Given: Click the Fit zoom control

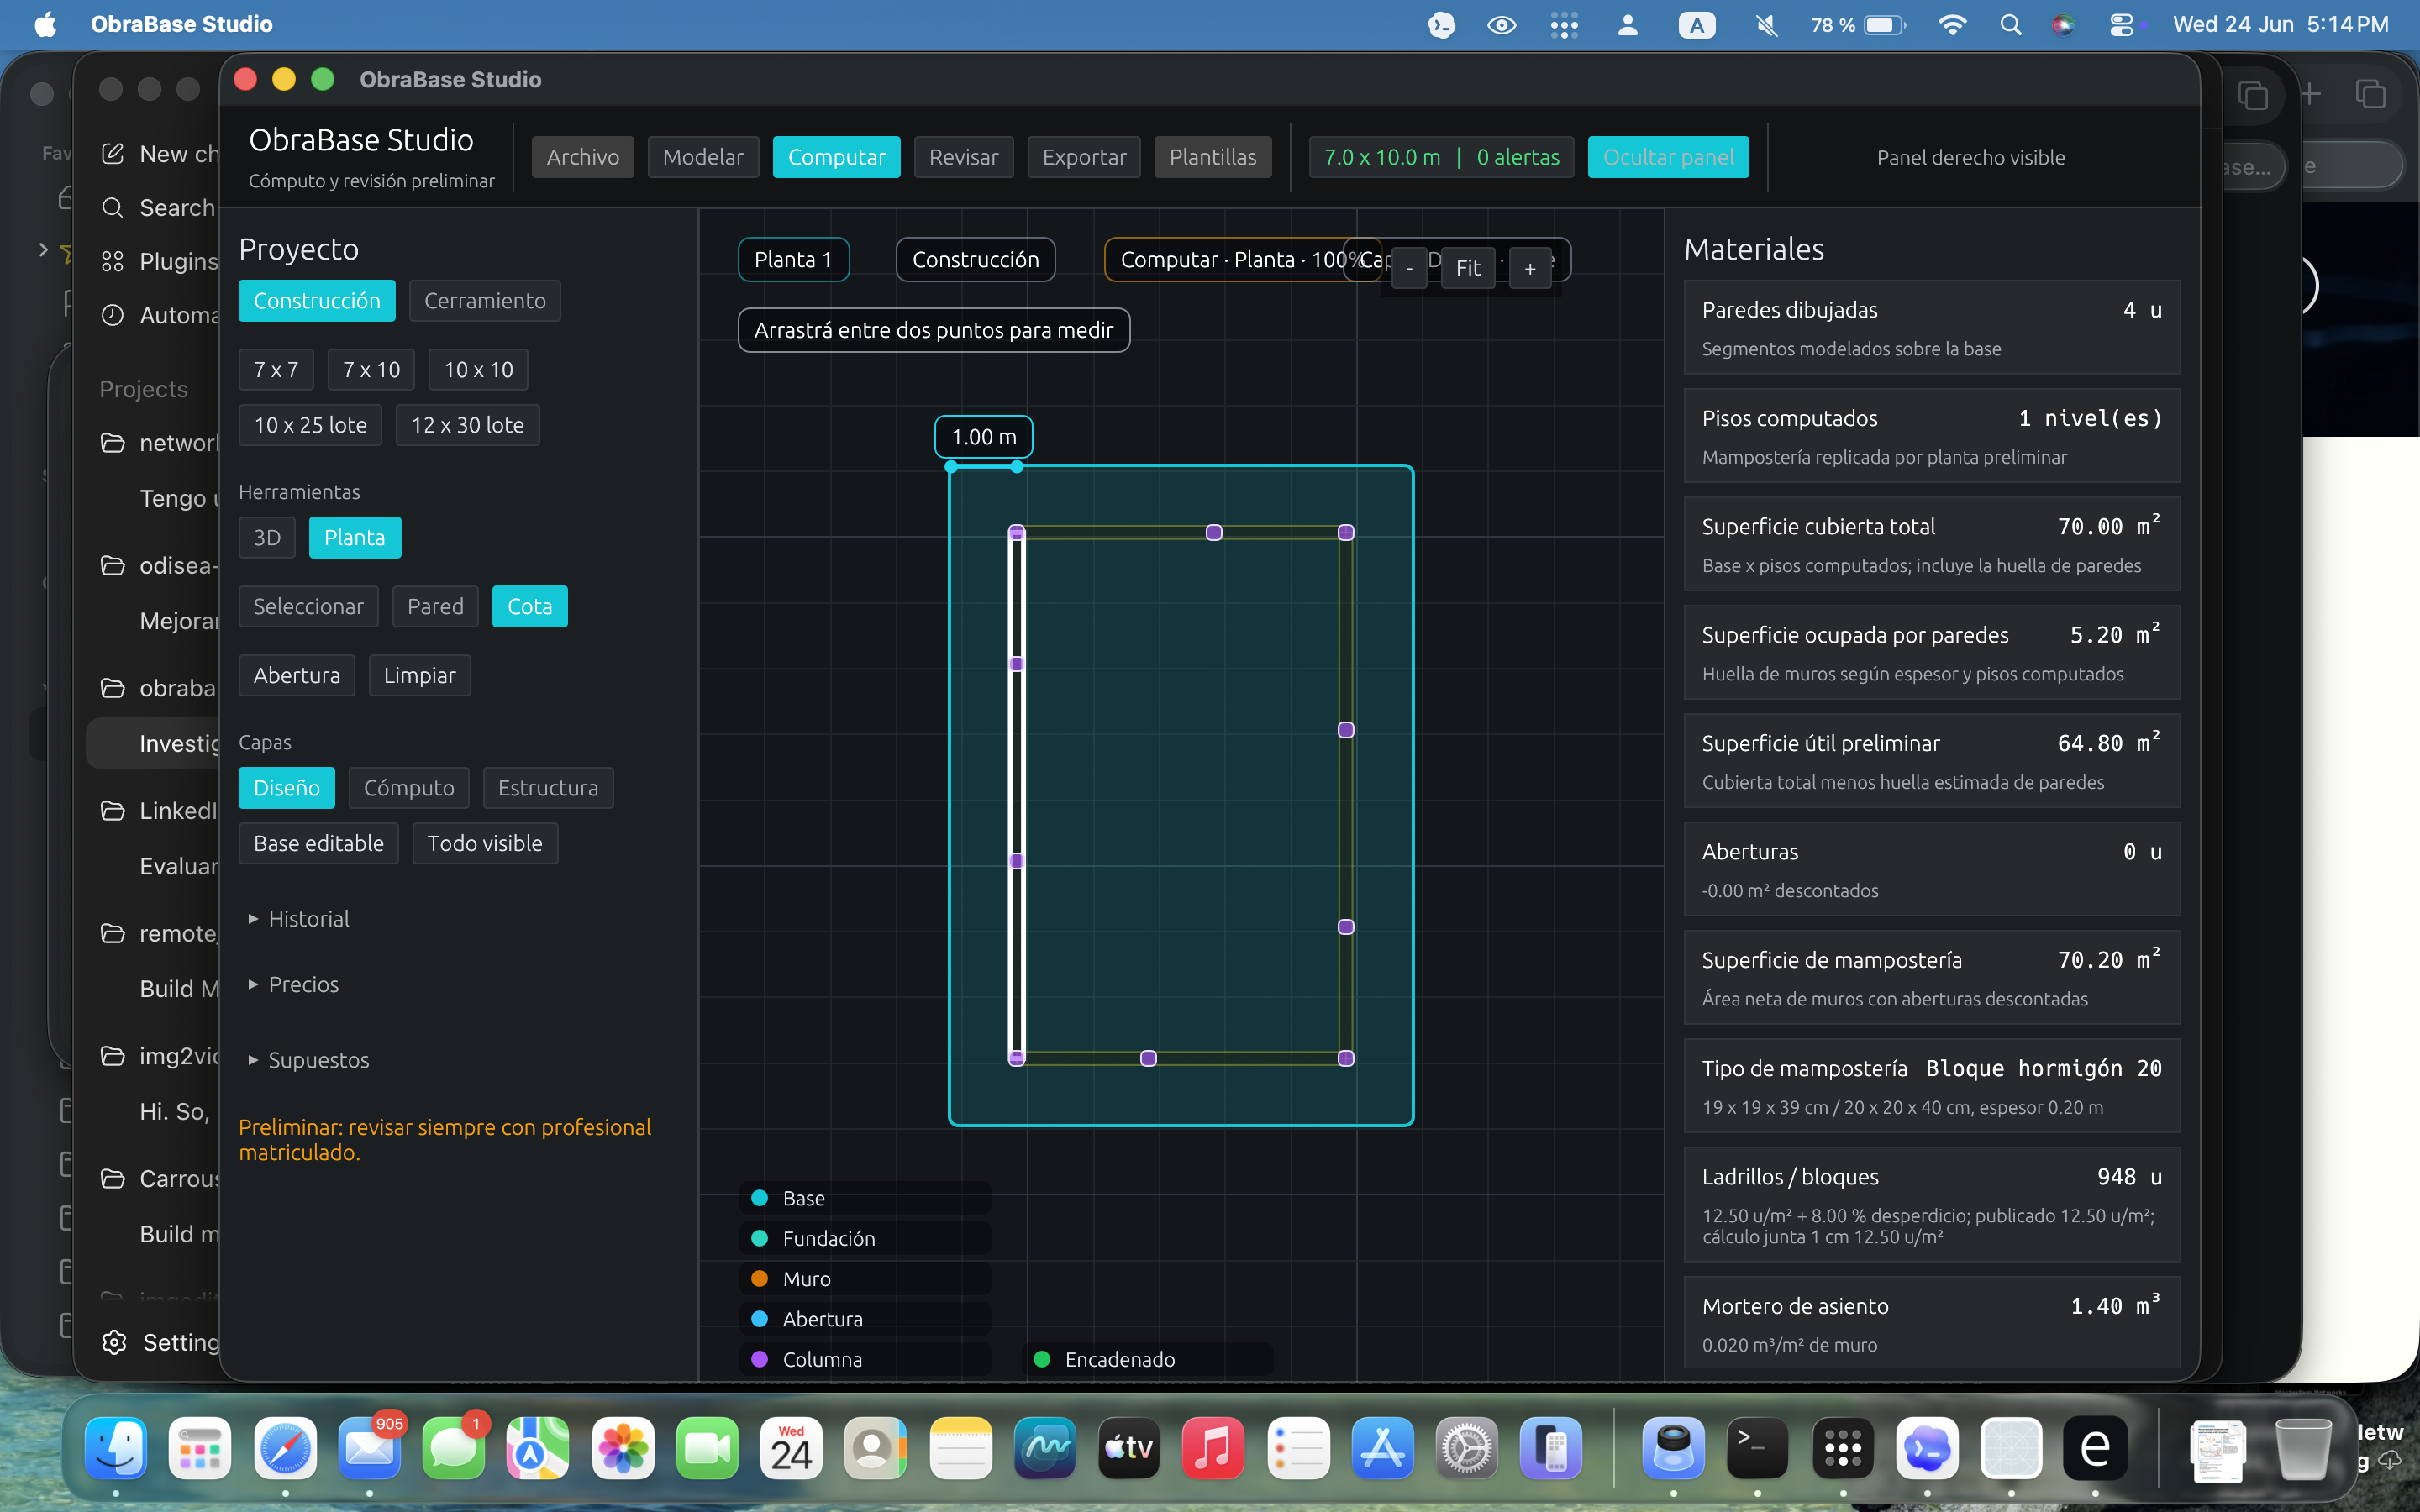Looking at the screenshot, I should pos(1469,268).
